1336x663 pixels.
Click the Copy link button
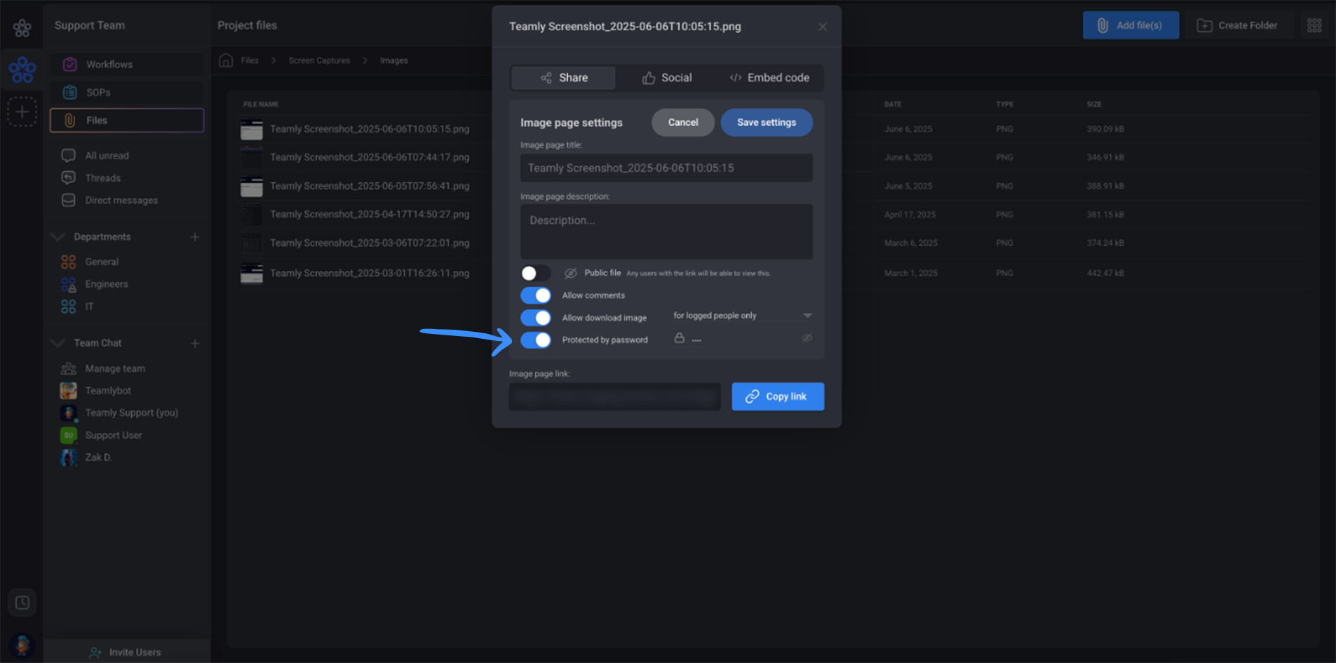(x=778, y=396)
